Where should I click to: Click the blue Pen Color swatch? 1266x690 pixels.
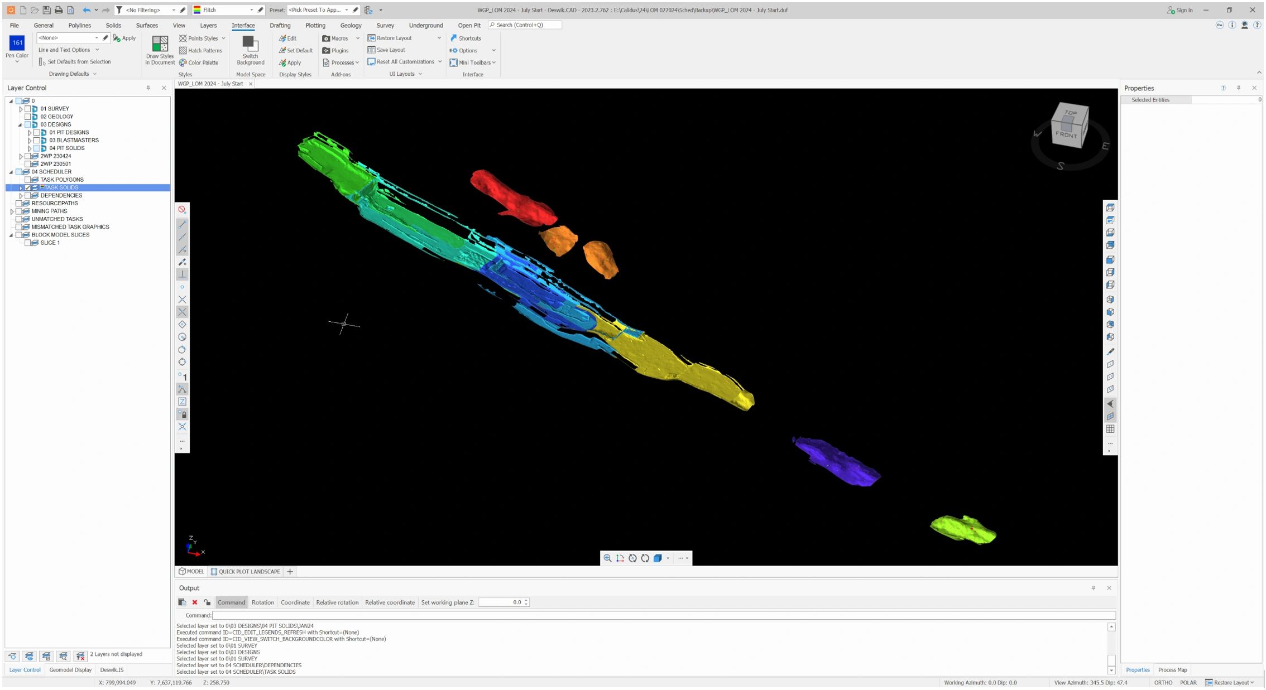click(17, 42)
